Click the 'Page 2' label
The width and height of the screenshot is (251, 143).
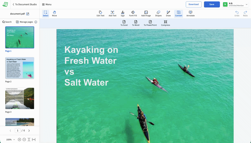(x=8, y=82)
